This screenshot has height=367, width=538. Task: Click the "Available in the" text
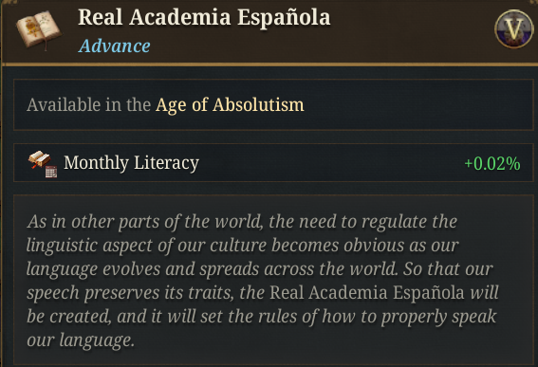(x=89, y=104)
